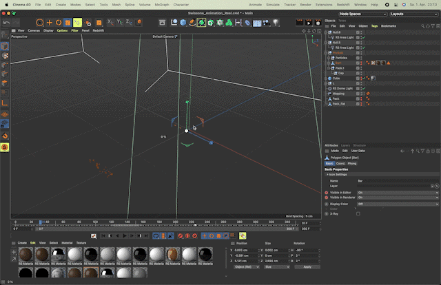Activate the Move tool

[49, 23]
